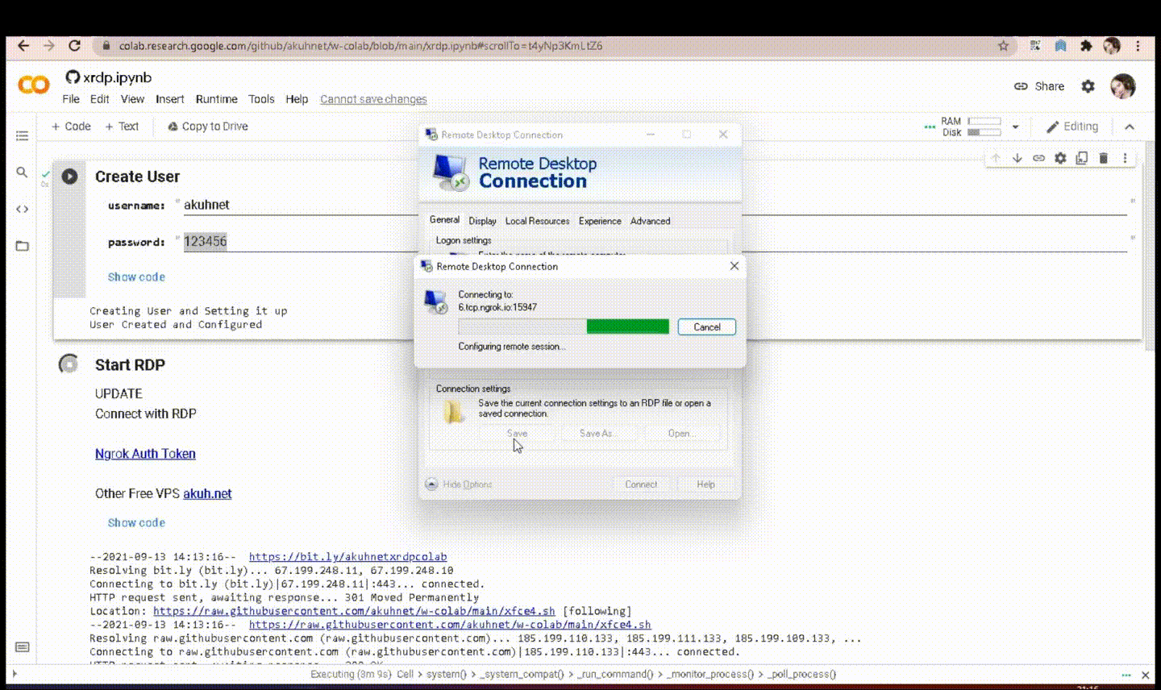Expand the bottom-left status bar arrow
This screenshot has height=690, width=1161.
click(x=15, y=674)
